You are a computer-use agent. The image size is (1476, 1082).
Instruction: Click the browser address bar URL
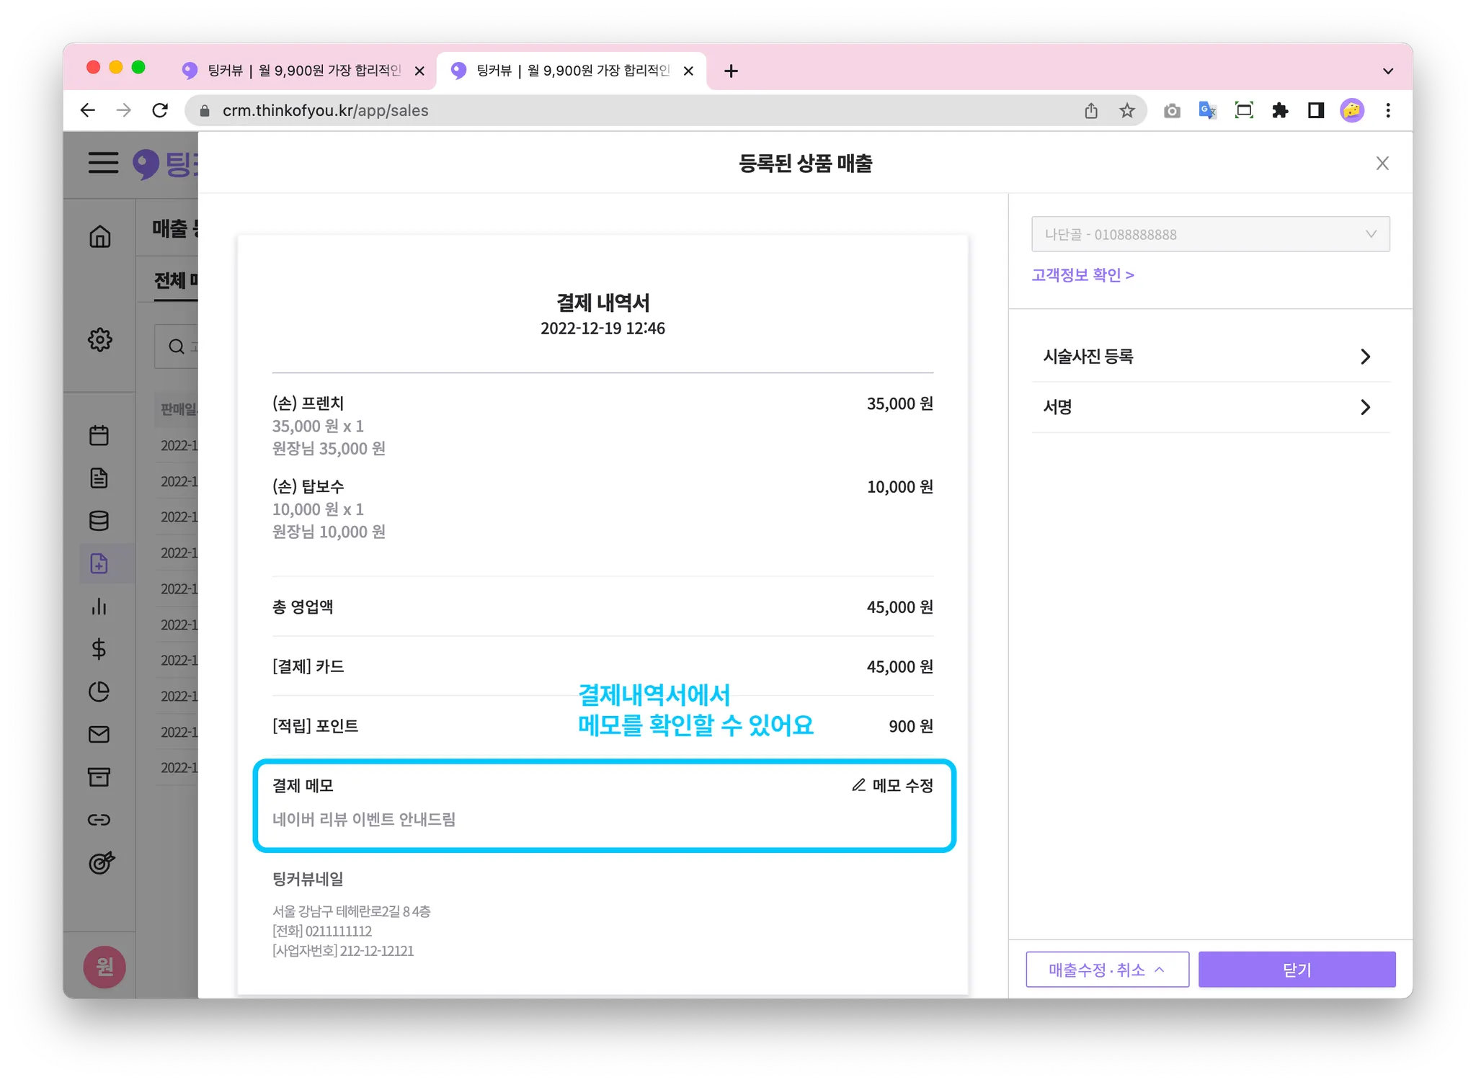(x=325, y=110)
